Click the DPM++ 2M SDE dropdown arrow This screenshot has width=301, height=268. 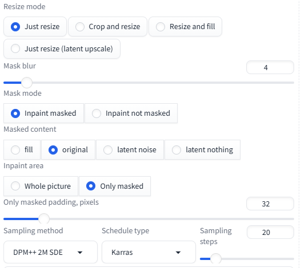click(80, 253)
